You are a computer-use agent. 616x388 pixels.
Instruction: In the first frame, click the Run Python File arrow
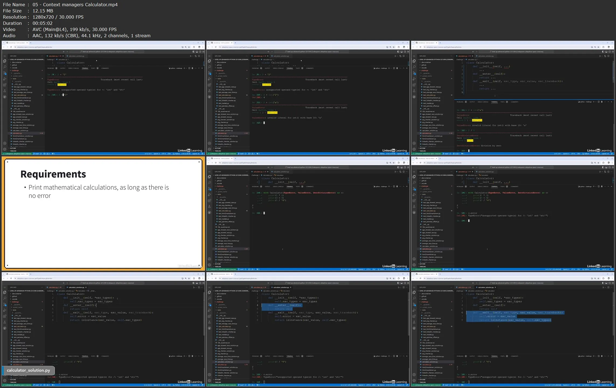point(191,56)
